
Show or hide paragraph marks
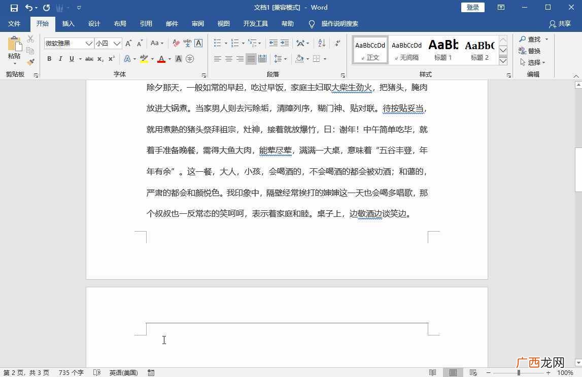click(x=337, y=44)
